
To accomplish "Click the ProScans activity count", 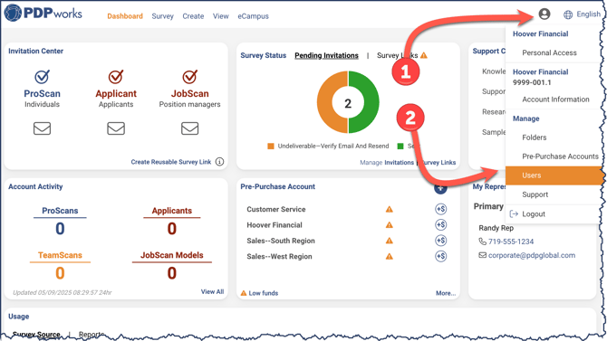I will click(60, 229).
